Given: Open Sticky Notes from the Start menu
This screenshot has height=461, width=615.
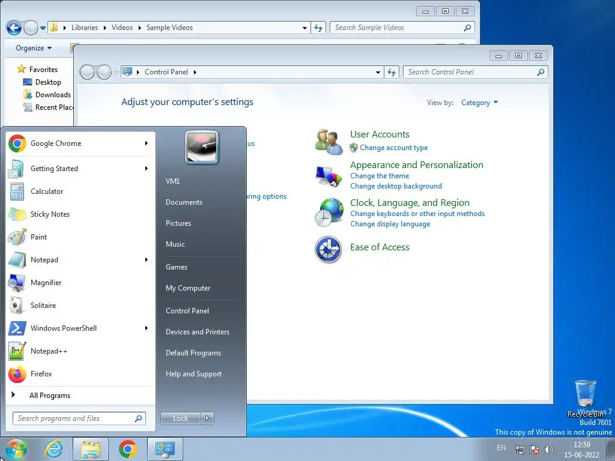Looking at the screenshot, I should [x=80, y=214].
